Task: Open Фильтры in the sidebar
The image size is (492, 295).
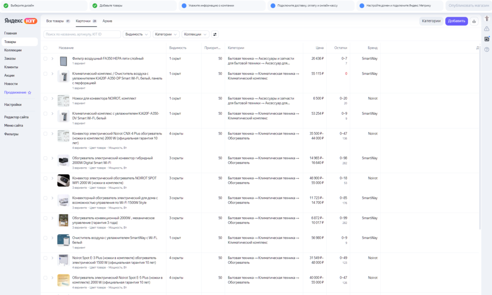Action: click(x=12, y=135)
